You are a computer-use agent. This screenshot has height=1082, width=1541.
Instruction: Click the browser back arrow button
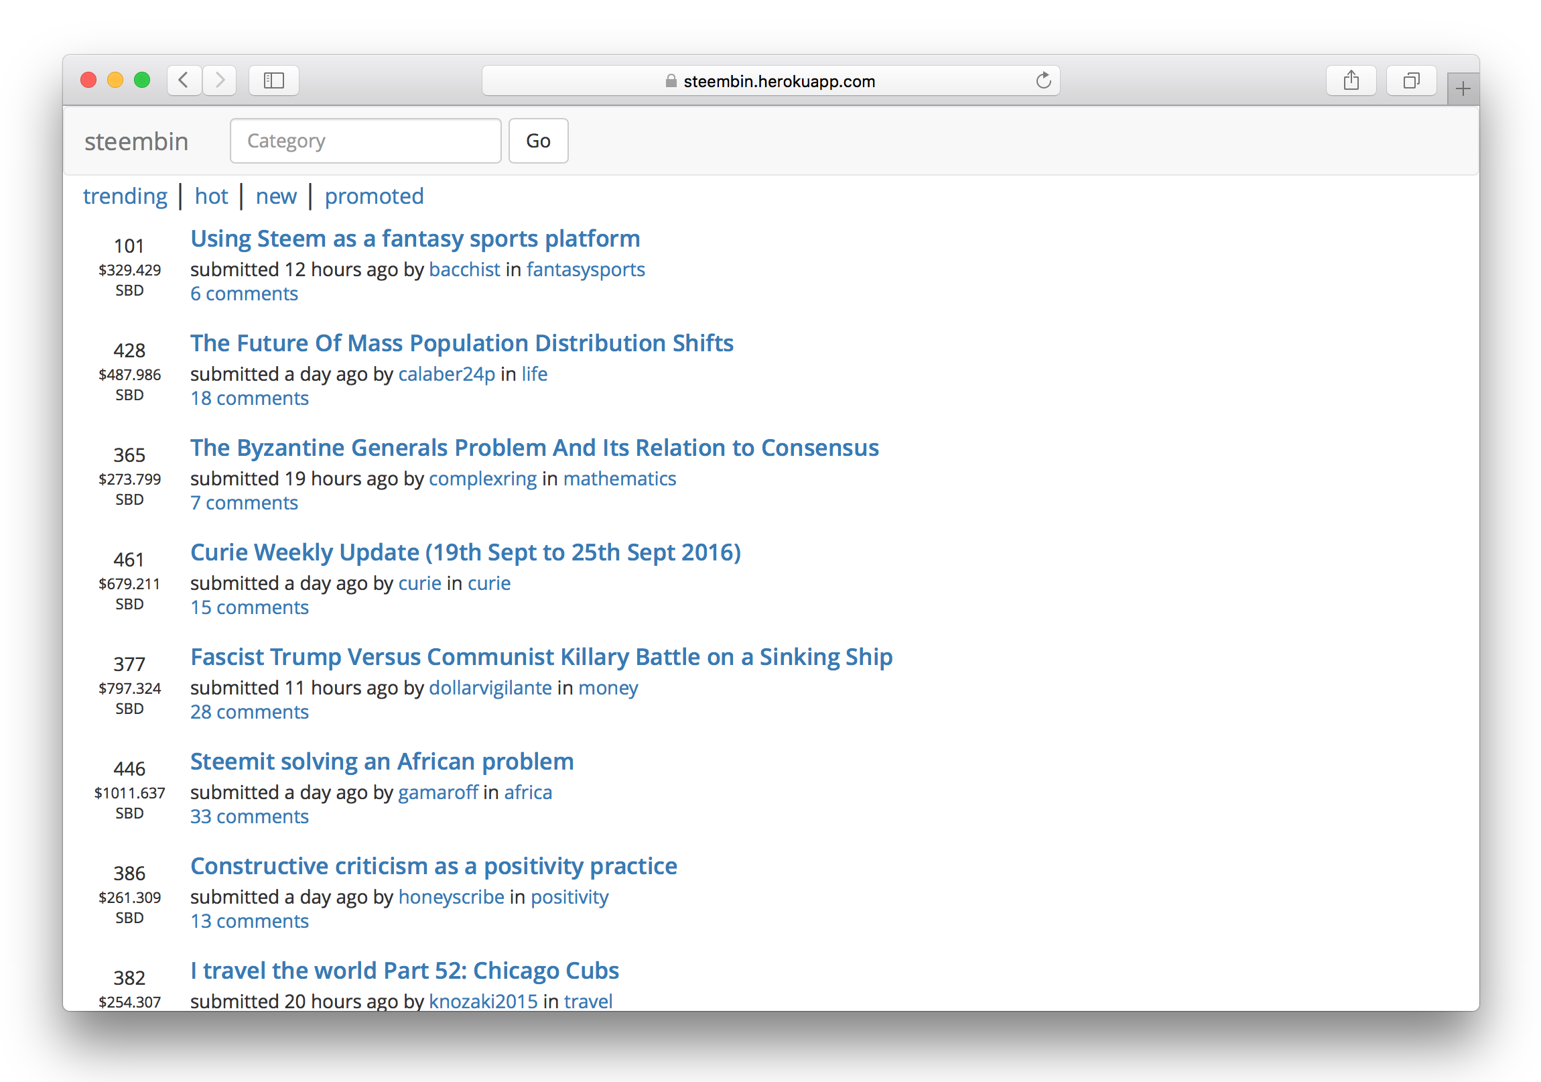point(184,80)
